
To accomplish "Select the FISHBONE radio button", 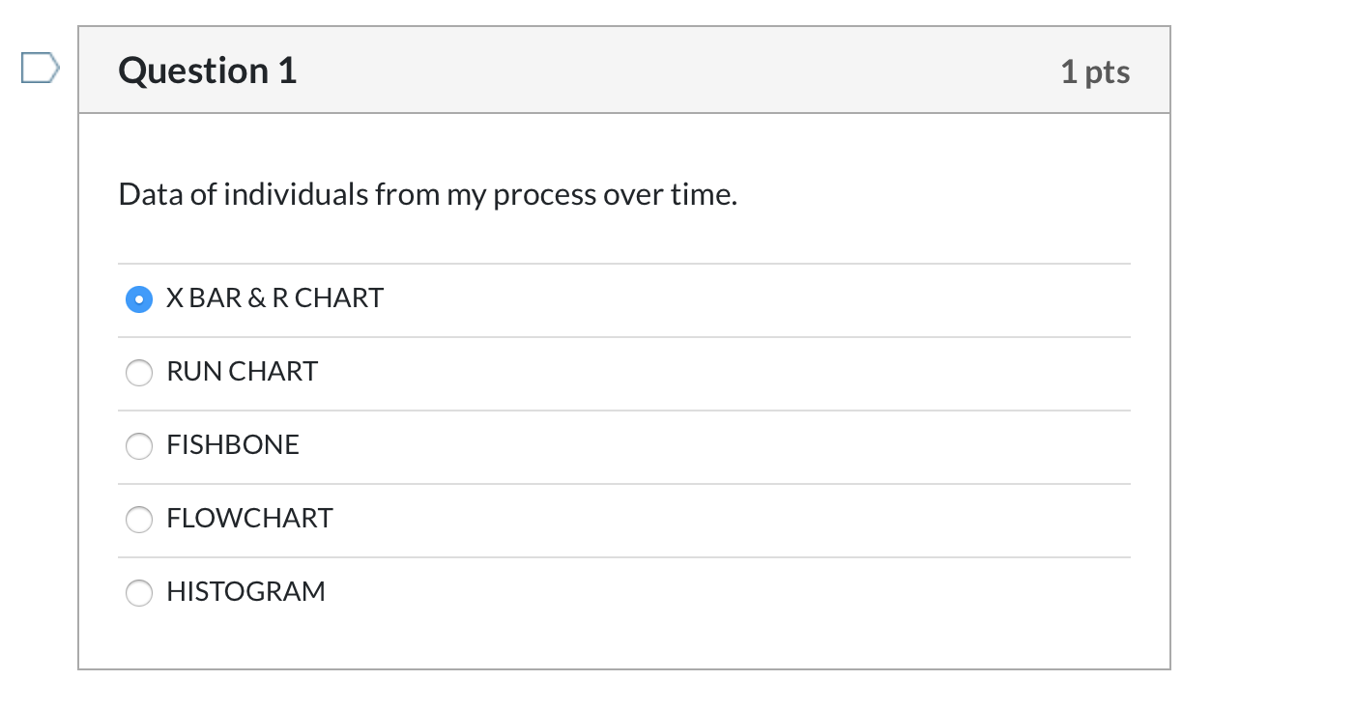I will coord(139,446).
